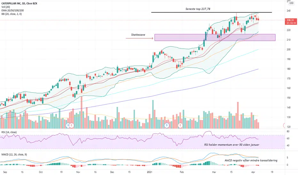The width and height of the screenshot is (298, 175).
Task: Select the Vol (20) indicator legend
Action: click(6, 7)
